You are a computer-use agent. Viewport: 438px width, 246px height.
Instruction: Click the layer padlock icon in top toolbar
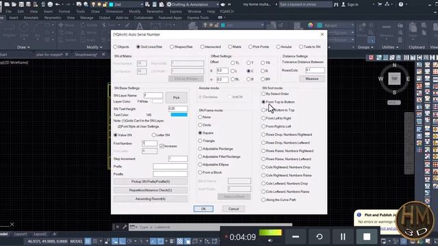point(105,5)
